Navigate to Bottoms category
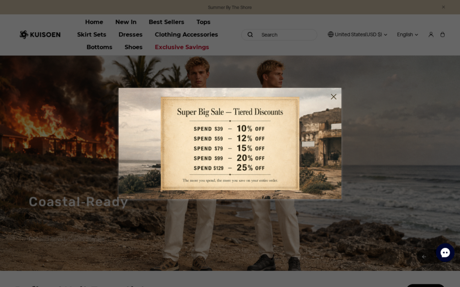The height and width of the screenshot is (287, 460). pyautogui.click(x=99, y=47)
